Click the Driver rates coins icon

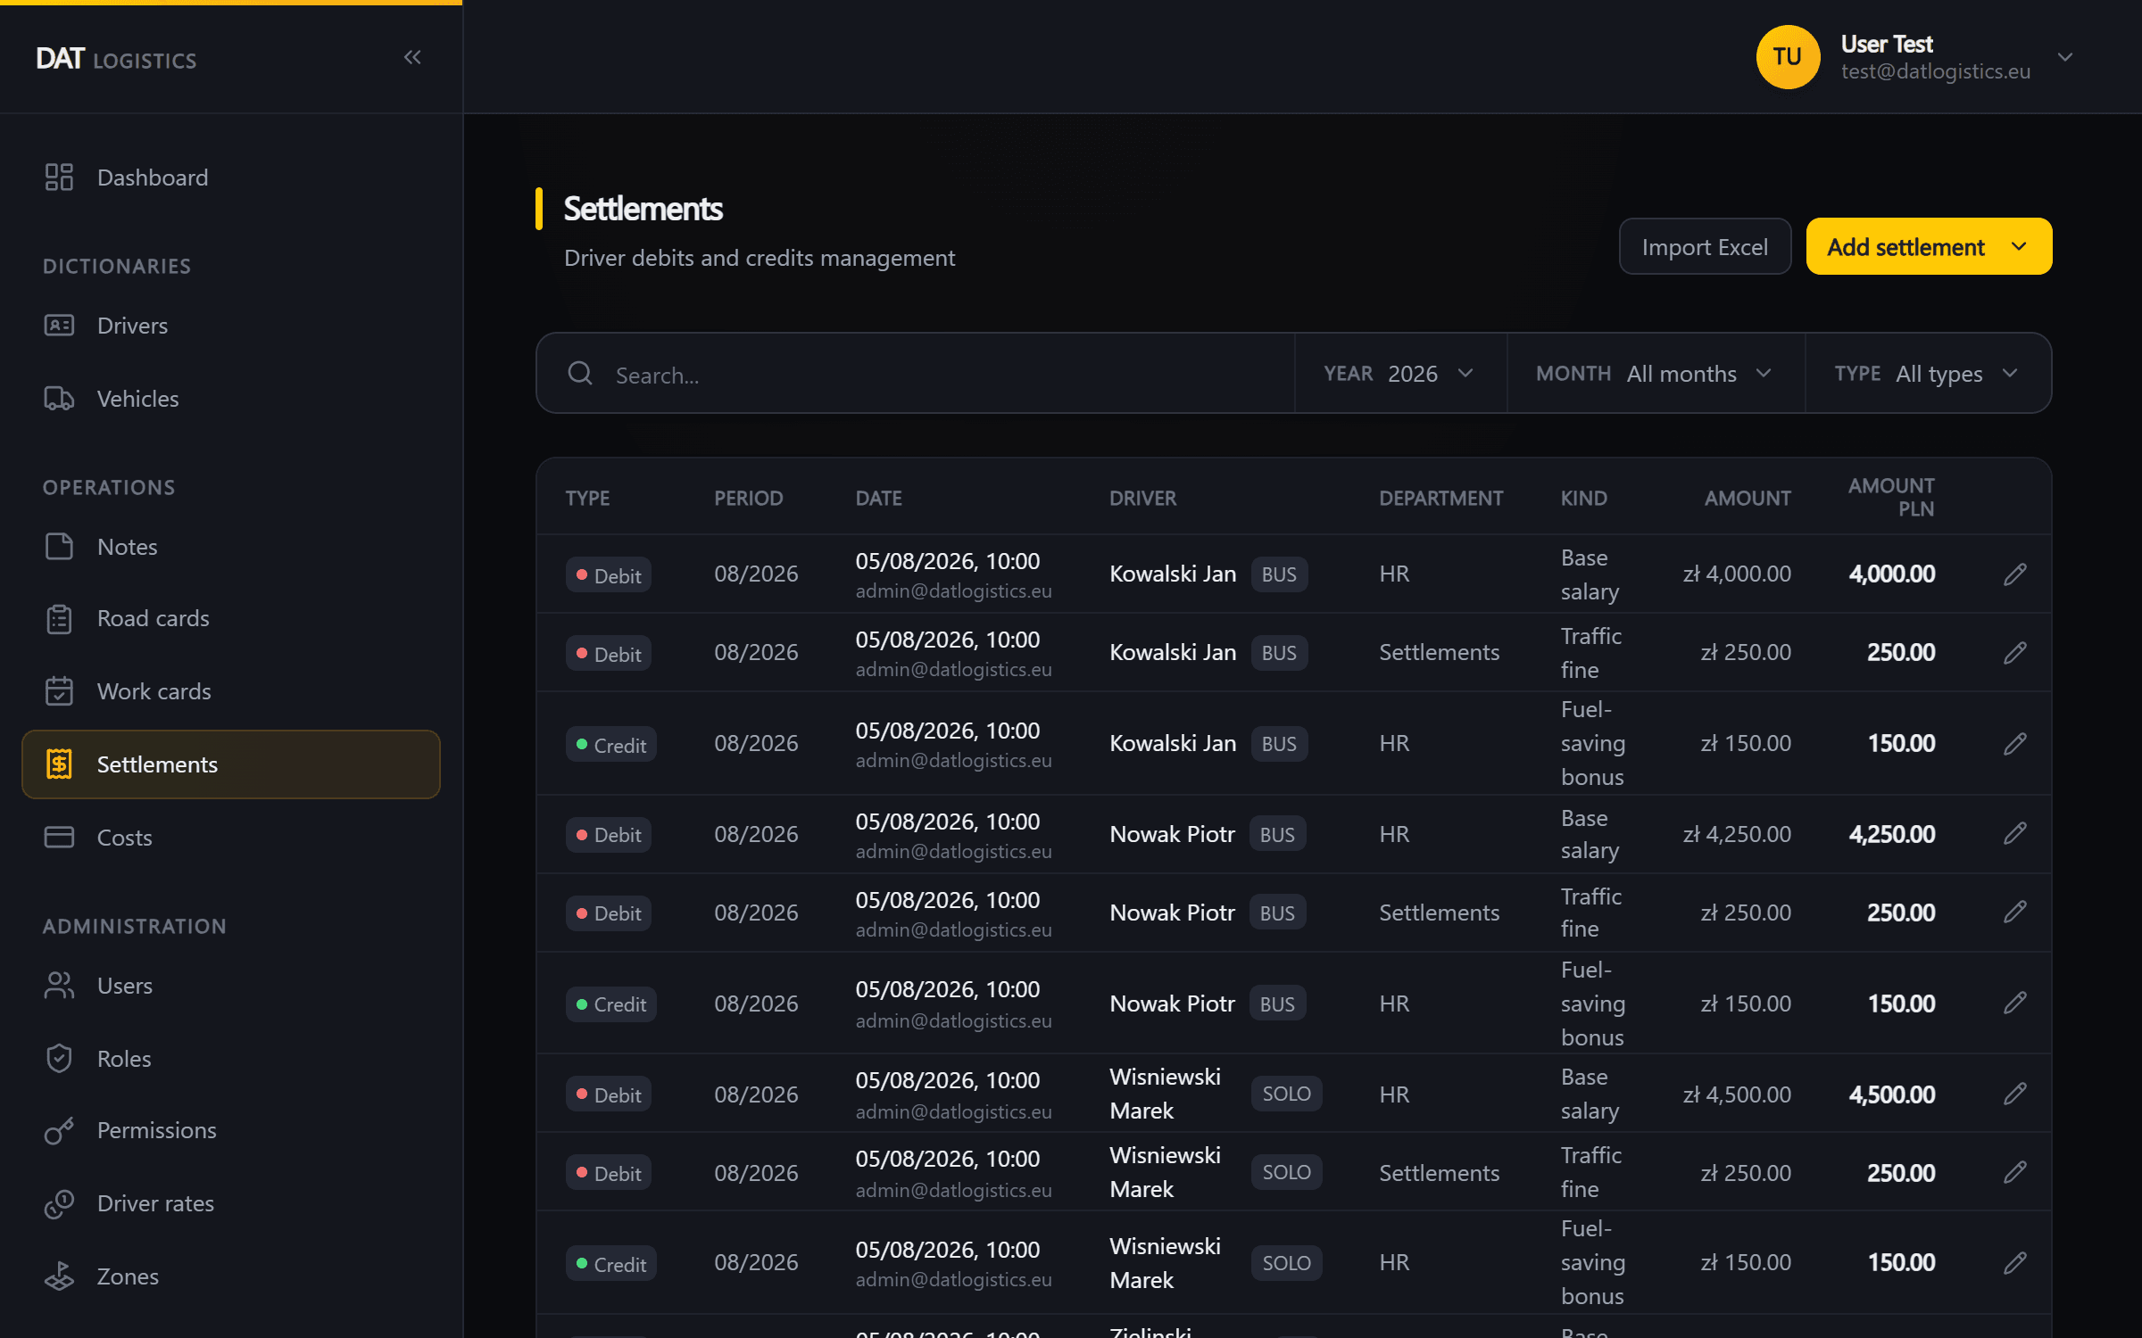tap(59, 1203)
